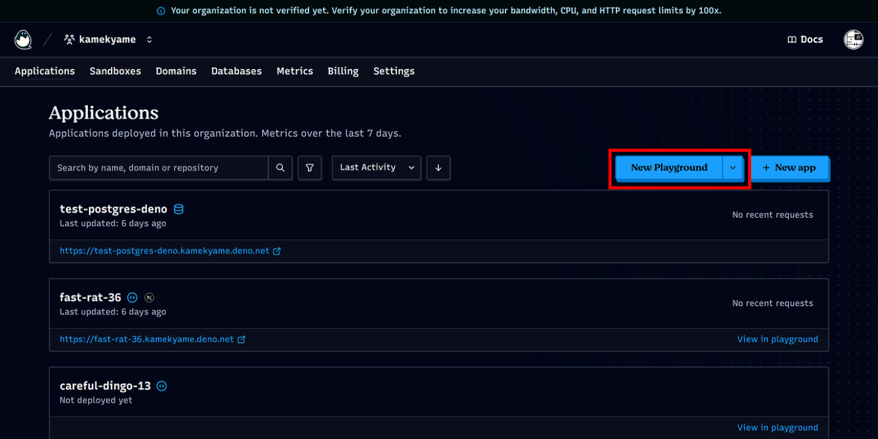Open the Last Activity sort dropdown
Image resolution: width=878 pixels, height=439 pixels.
376,167
